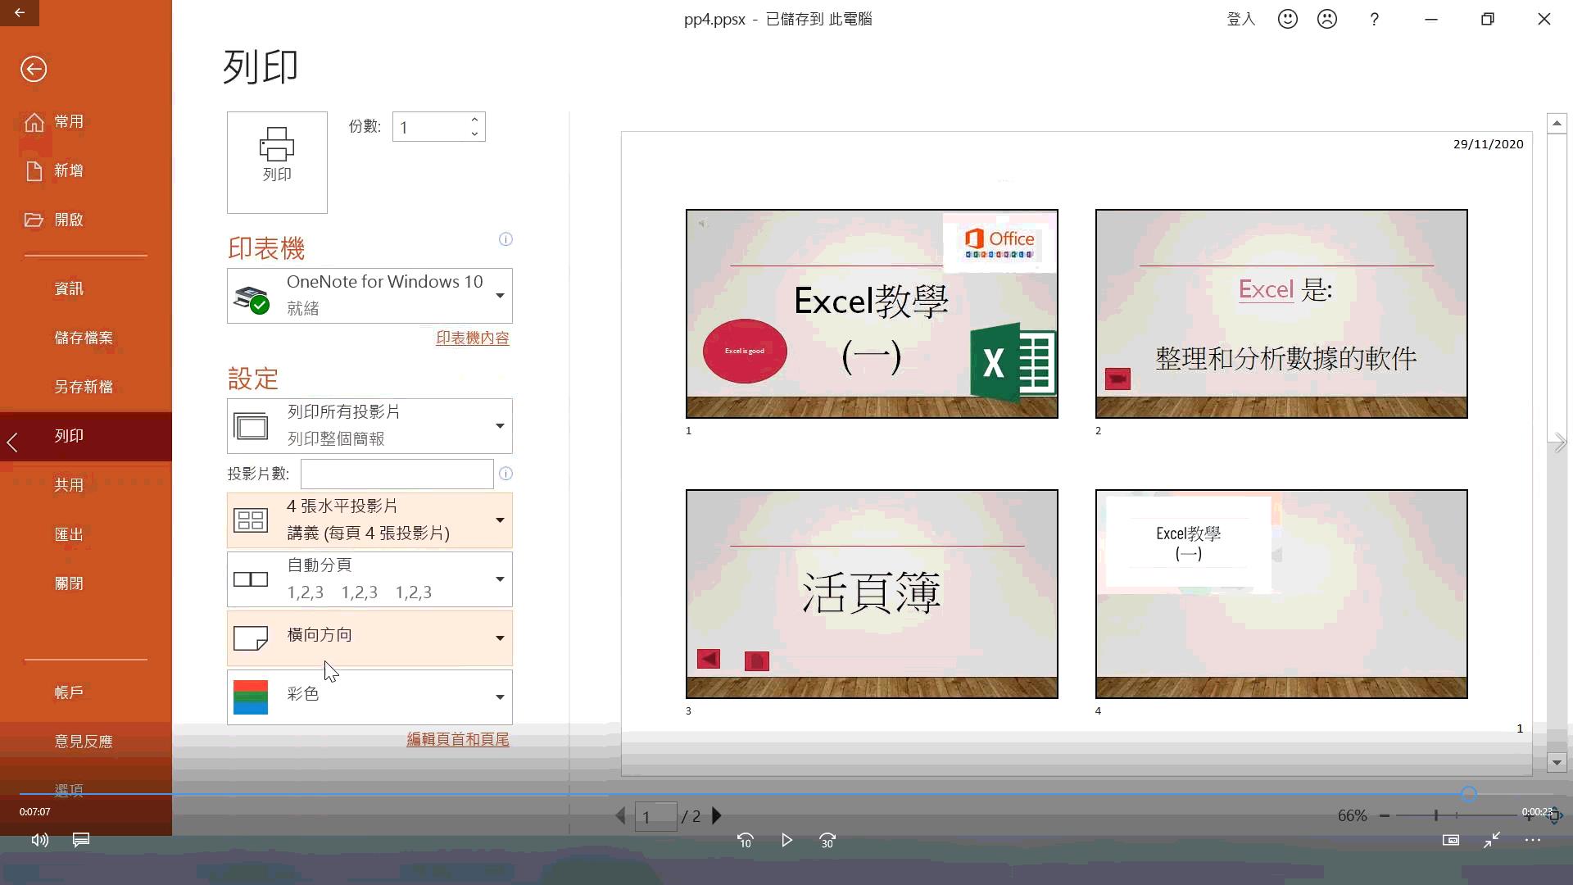The width and height of the screenshot is (1573, 885).
Task: Open 編輯頁首和頁尾 link
Action: pos(457,739)
